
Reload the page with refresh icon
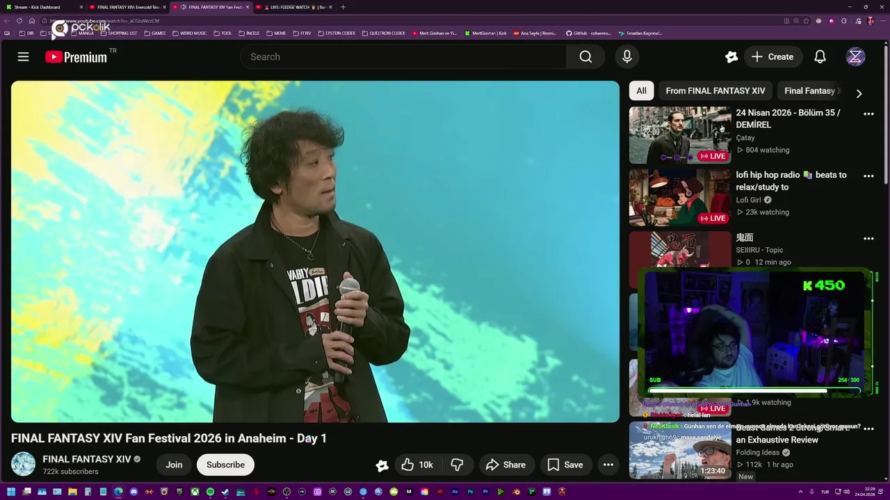pyautogui.click(x=19, y=21)
